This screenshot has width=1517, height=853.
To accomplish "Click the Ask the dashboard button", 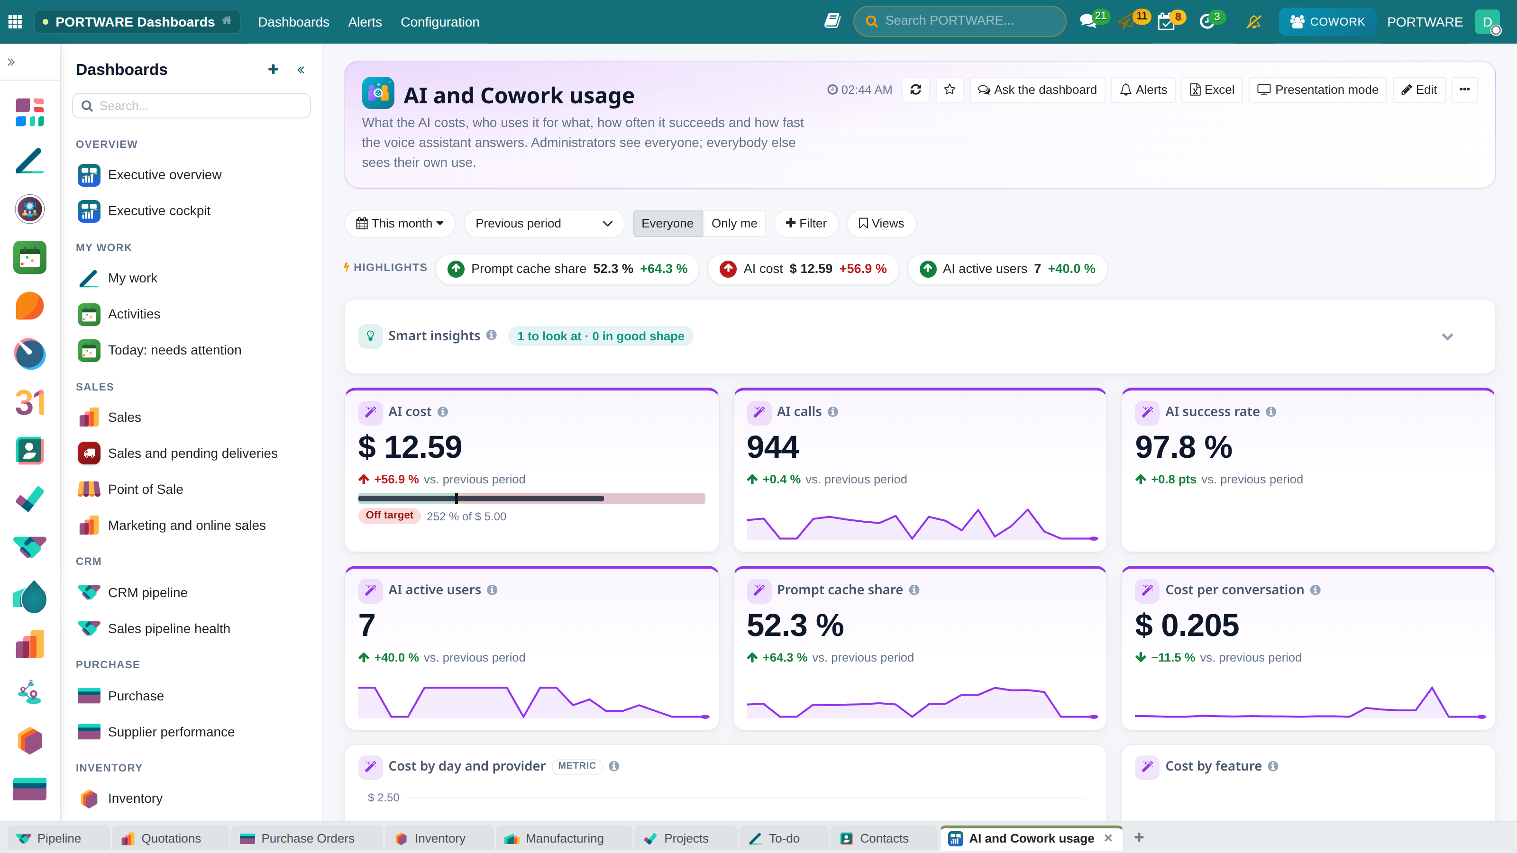I will click(x=1037, y=90).
